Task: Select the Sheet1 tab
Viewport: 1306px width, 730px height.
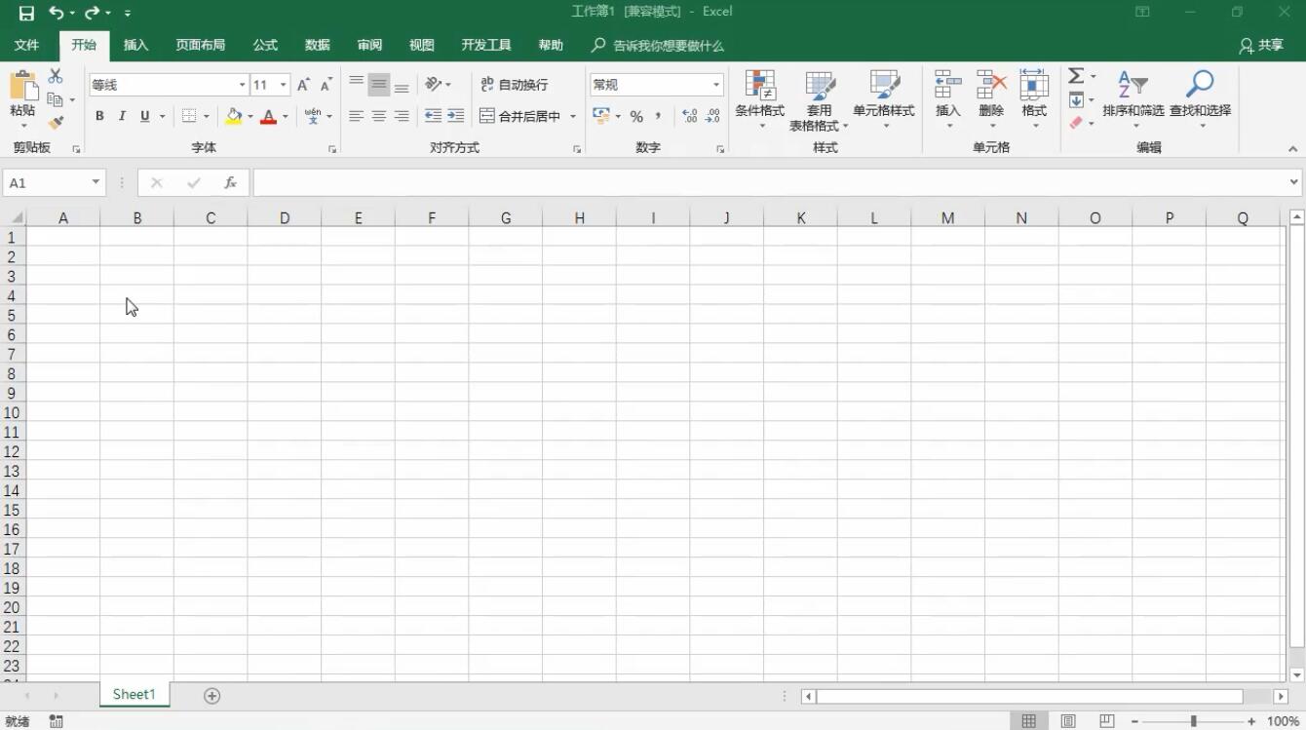Action: pos(134,695)
